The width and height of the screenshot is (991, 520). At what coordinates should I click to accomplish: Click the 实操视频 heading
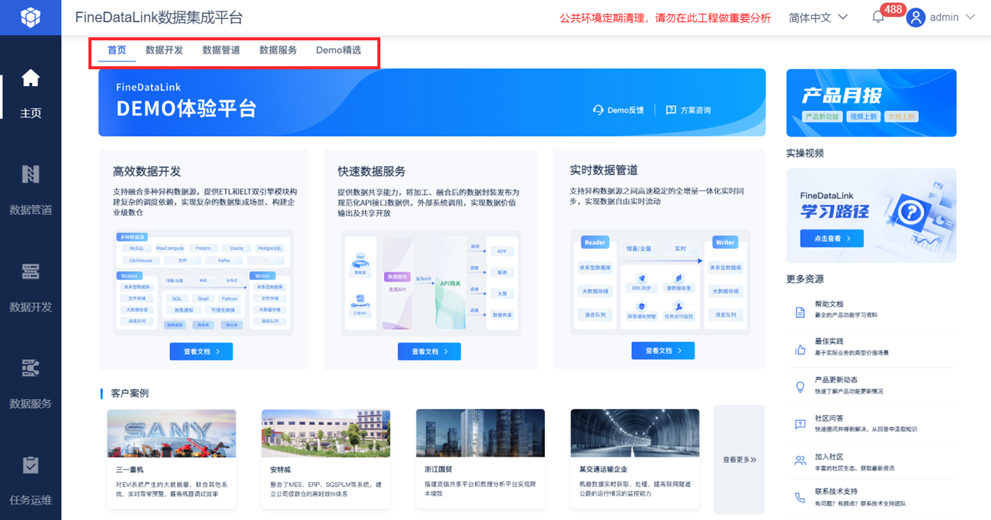pyautogui.click(x=805, y=153)
